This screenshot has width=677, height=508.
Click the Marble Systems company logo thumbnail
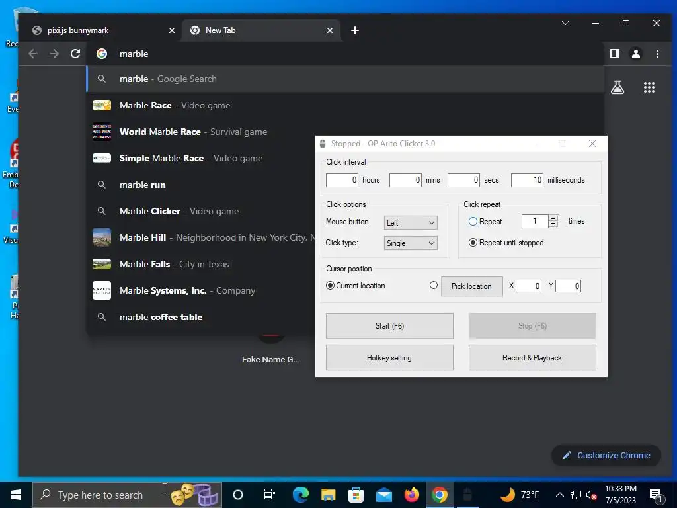click(x=102, y=290)
